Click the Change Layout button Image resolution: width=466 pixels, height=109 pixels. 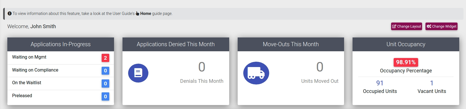[x=406, y=26]
